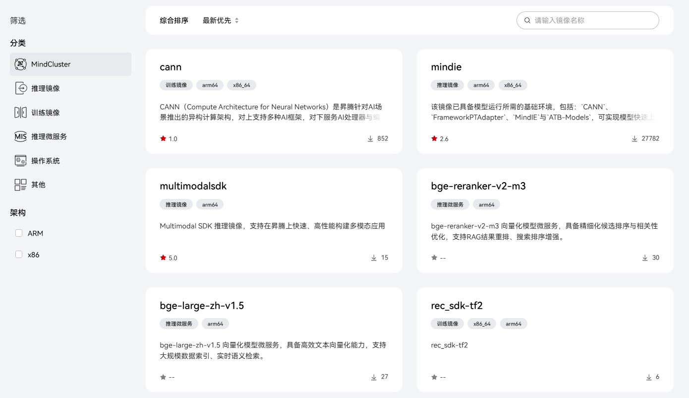The image size is (689, 398).
Task: Open the 推理微服务 category
Action: tap(71, 136)
